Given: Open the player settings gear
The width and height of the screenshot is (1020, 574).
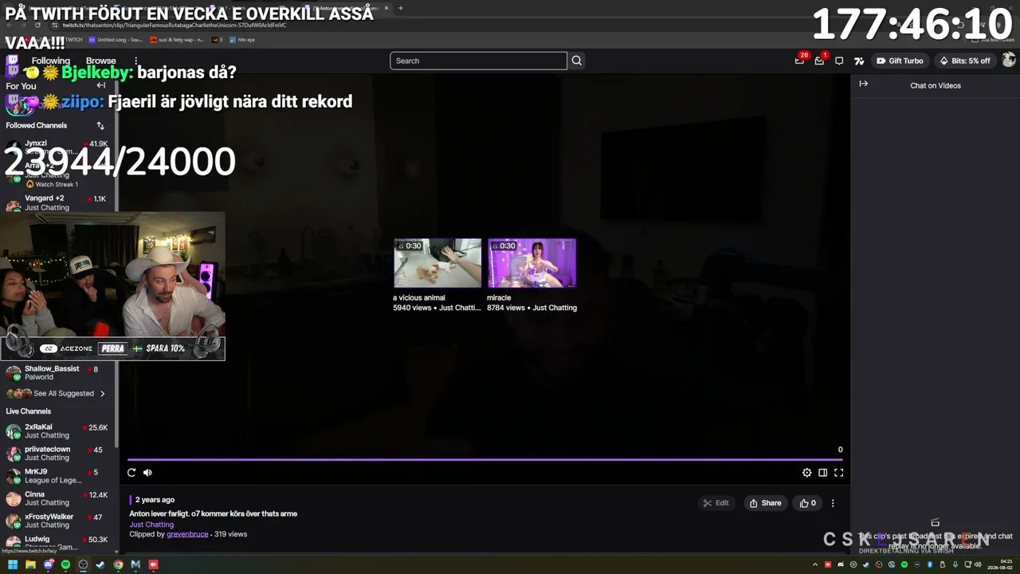Looking at the screenshot, I should [806, 473].
